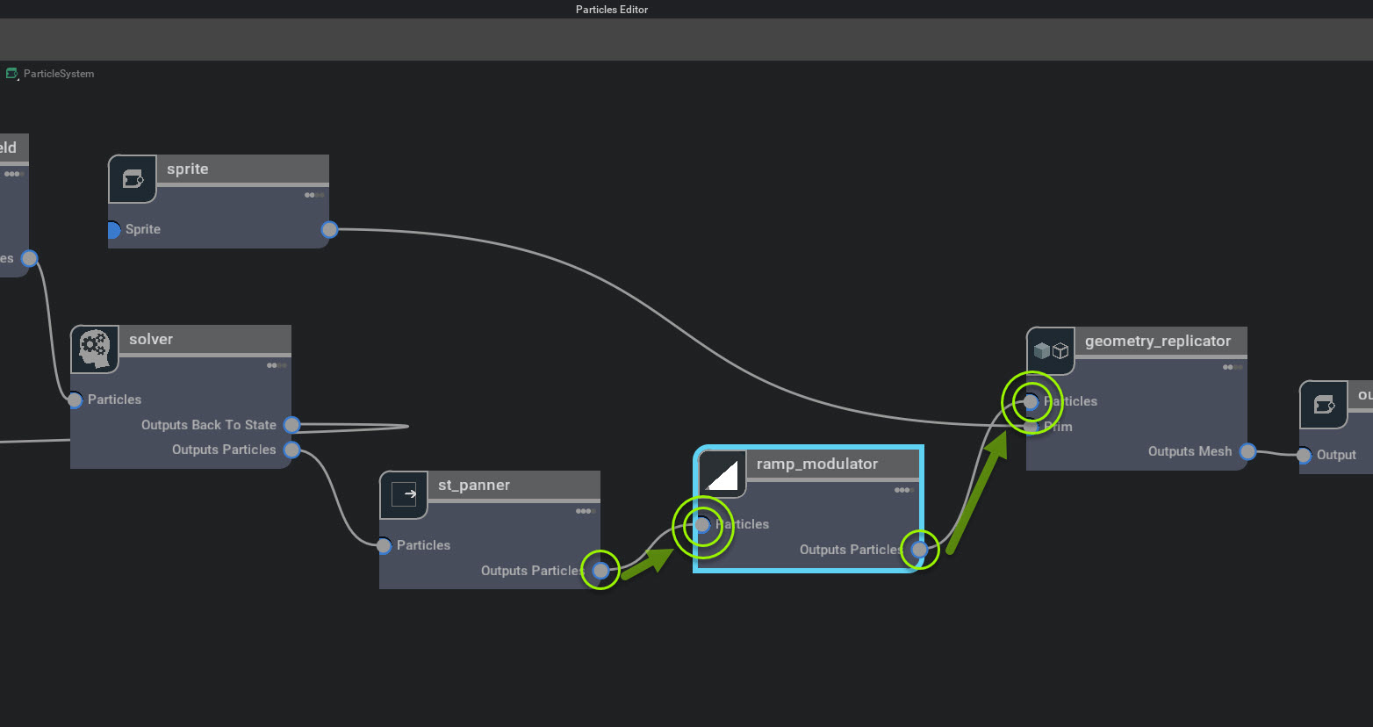The image size is (1373, 727).
Task: Expand the ramp_modulator node options dots
Action: (x=904, y=490)
